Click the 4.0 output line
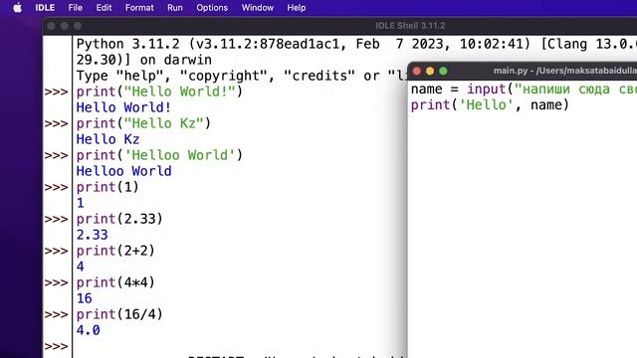 click(88, 330)
